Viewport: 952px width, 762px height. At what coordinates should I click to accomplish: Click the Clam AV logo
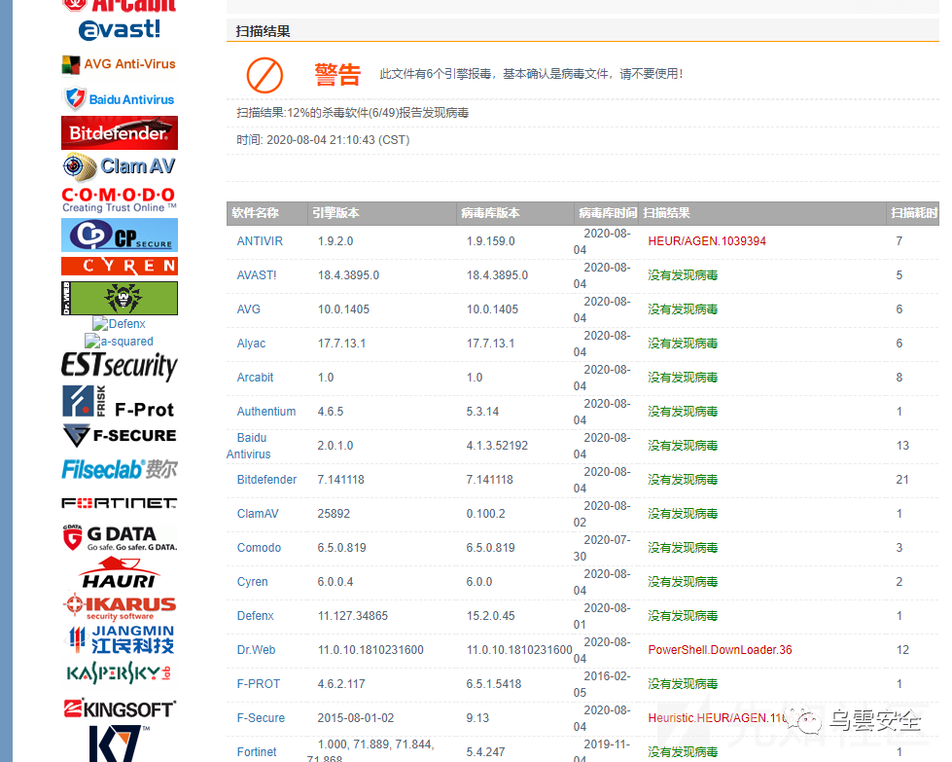pyautogui.click(x=119, y=166)
